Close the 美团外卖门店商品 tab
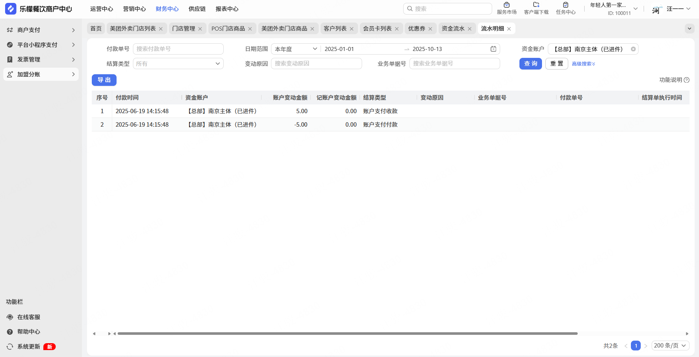This screenshot has width=699, height=357. pos(312,29)
